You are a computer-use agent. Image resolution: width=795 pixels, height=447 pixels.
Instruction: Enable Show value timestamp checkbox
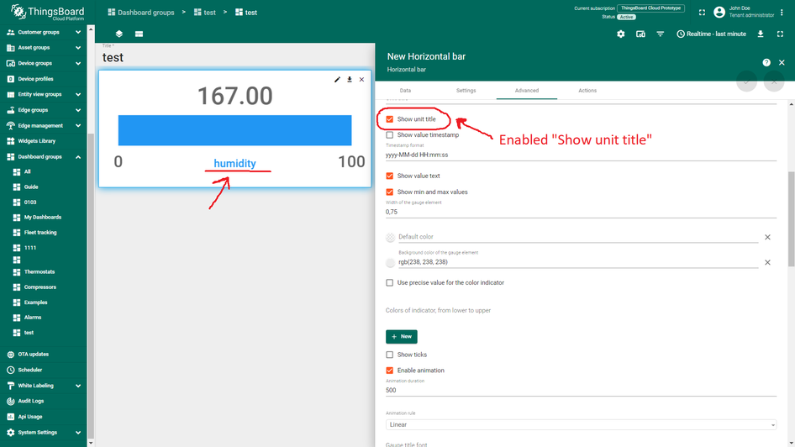pyautogui.click(x=389, y=134)
